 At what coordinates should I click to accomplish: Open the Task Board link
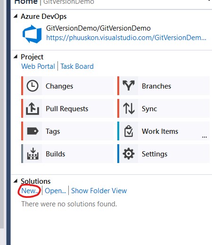click(77, 66)
